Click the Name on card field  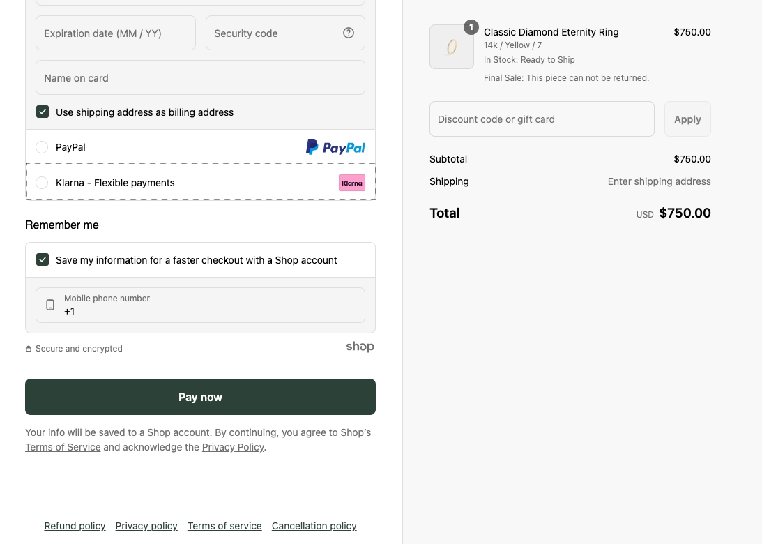[200, 77]
